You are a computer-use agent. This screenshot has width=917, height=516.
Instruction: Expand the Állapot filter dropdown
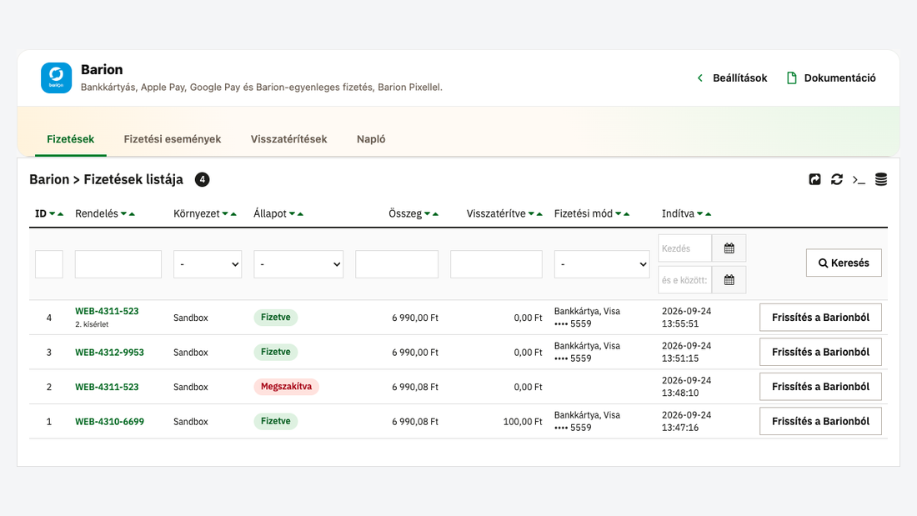click(298, 264)
